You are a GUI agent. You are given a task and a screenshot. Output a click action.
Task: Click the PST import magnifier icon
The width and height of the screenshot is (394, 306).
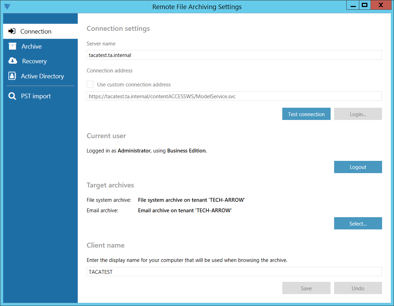tap(12, 96)
